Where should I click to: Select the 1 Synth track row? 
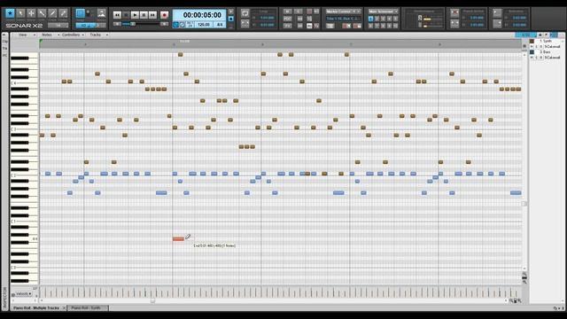(x=546, y=42)
